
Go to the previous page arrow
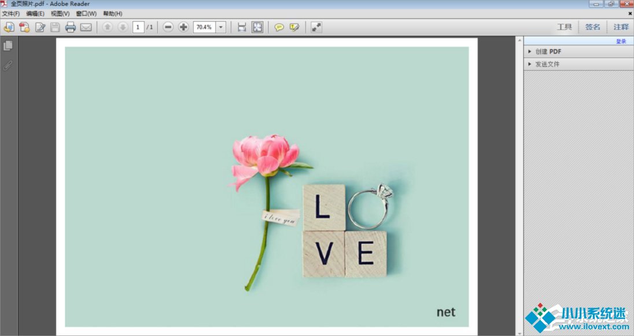(x=107, y=27)
